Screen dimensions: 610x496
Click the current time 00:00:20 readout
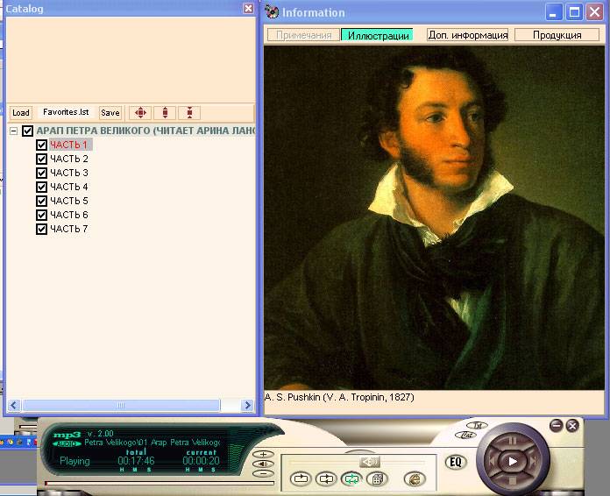(201, 461)
